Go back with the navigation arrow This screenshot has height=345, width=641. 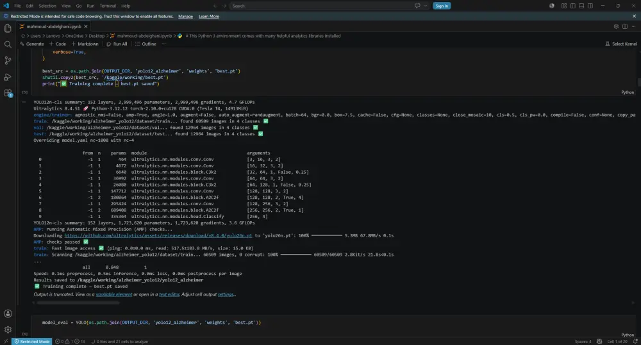tap(215, 6)
